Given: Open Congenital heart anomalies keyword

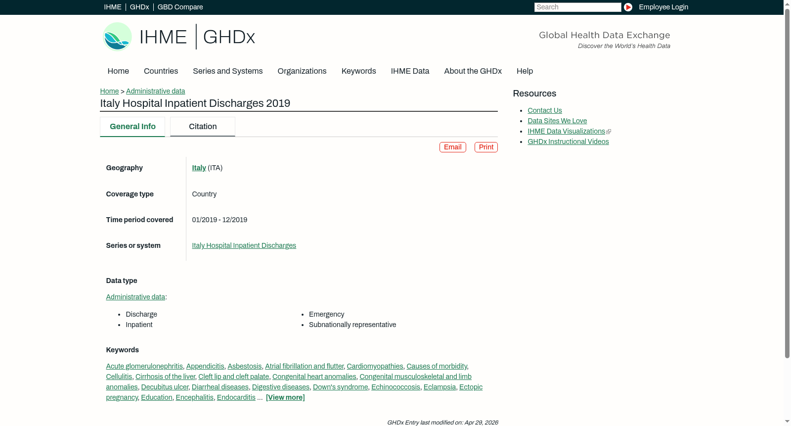Looking at the screenshot, I should click(314, 377).
